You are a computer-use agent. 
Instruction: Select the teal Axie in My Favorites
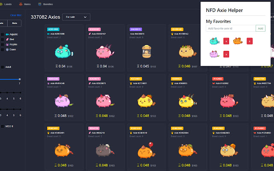214,41
